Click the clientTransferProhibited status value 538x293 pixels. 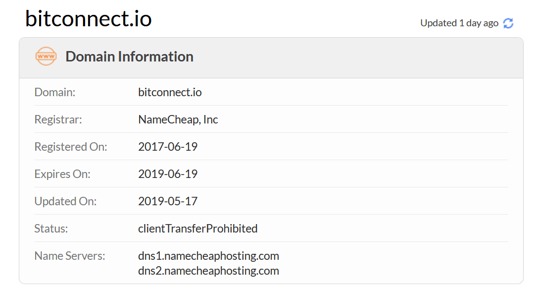pos(197,229)
